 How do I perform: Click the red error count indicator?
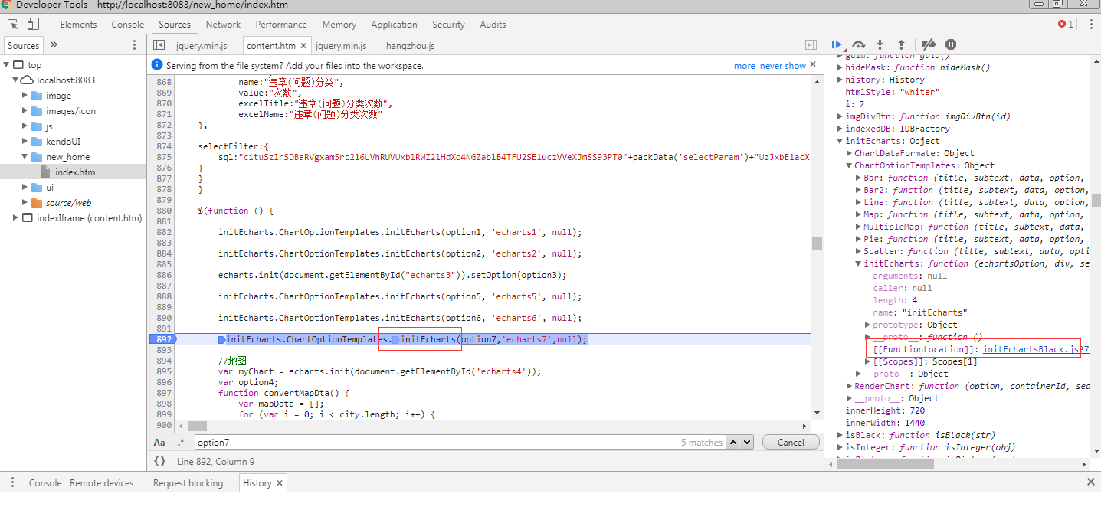click(x=1065, y=25)
